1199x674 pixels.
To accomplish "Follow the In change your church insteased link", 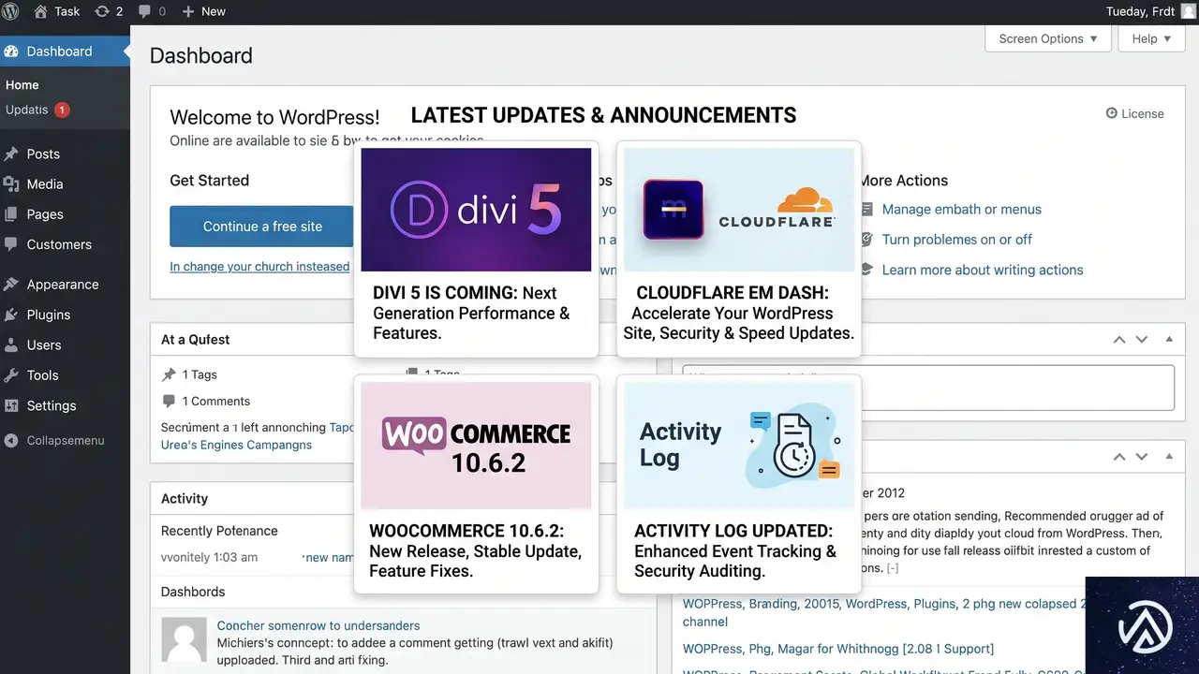I will 259,267.
